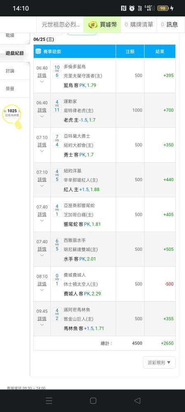Open the 派彩規則 dropdown
185x412 pixels.
pyautogui.click(x=159, y=362)
